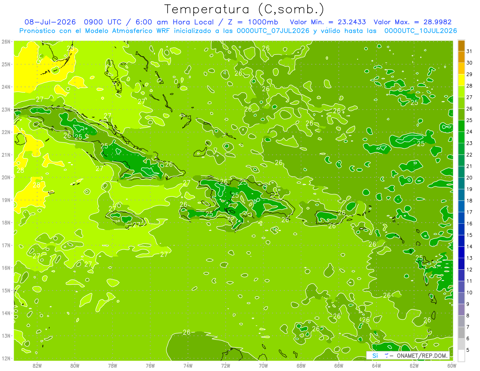
Task: Click the '12N' latitude axis label
Action: pyautogui.click(x=6, y=358)
